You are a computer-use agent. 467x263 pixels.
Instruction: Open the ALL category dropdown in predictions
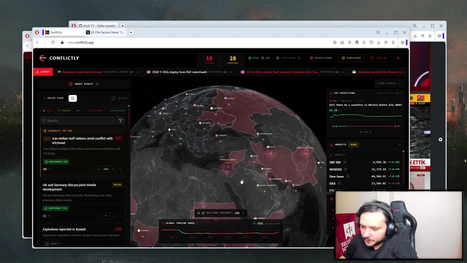coord(398,93)
